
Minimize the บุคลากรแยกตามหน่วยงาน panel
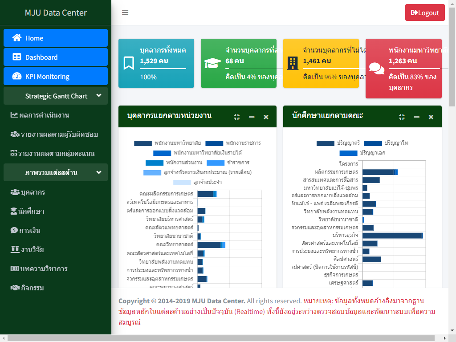click(252, 117)
